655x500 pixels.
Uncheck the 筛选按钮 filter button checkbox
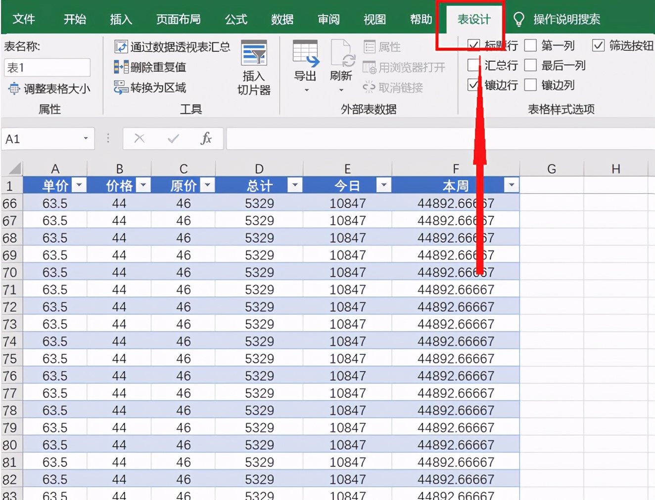(598, 46)
